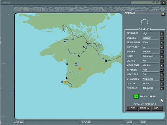The image size is (167, 125).
Task: Select the easternmost airfield marker near Kerch
Action: [106, 61]
